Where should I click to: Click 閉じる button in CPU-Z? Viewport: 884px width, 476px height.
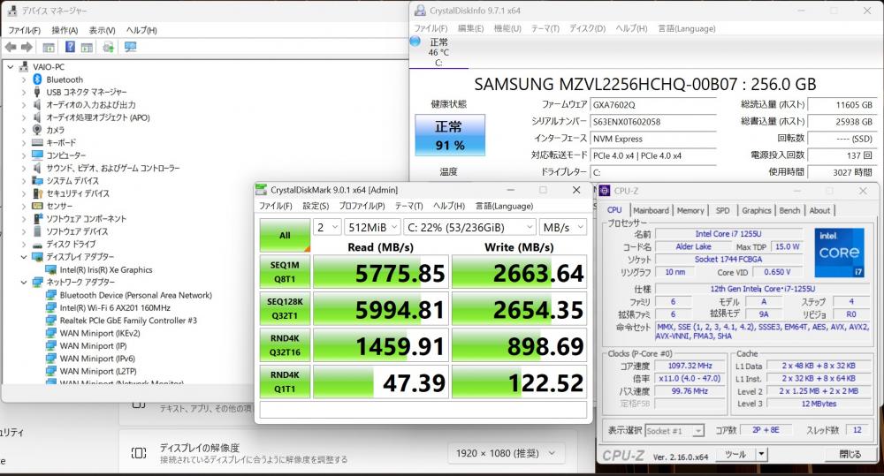[x=850, y=454]
